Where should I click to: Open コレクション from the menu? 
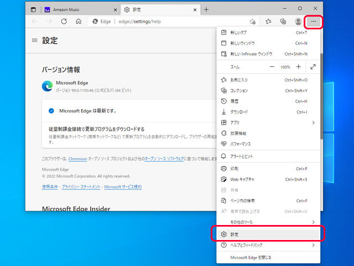(x=268, y=90)
